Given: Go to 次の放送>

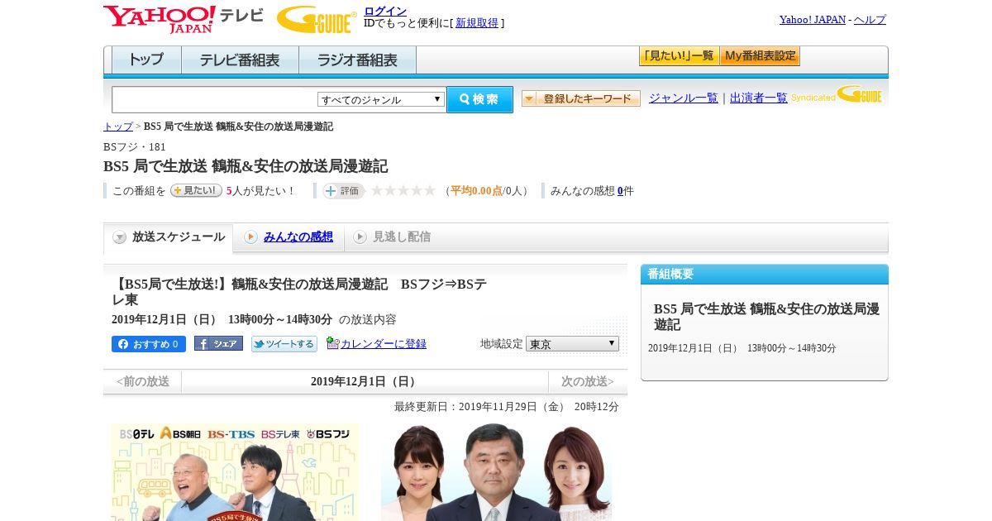Looking at the screenshot, I should pyautogui.click(x=588, y=382).
